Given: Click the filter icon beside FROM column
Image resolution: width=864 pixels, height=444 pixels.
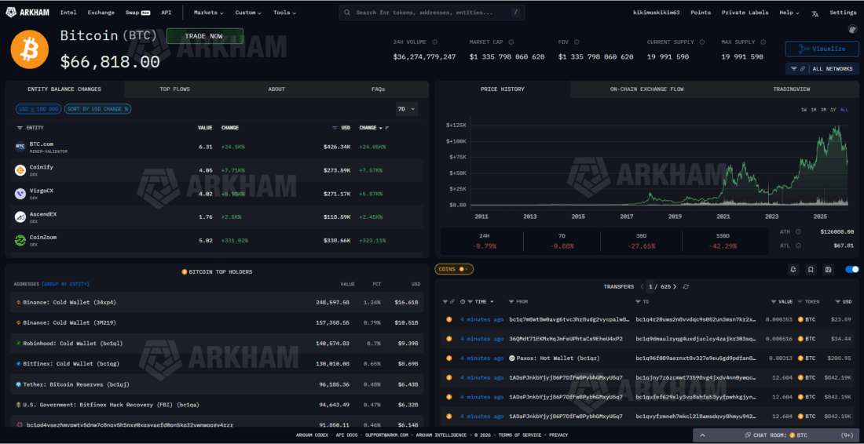Looking at the screenshot, I should [x=511, y=301].
